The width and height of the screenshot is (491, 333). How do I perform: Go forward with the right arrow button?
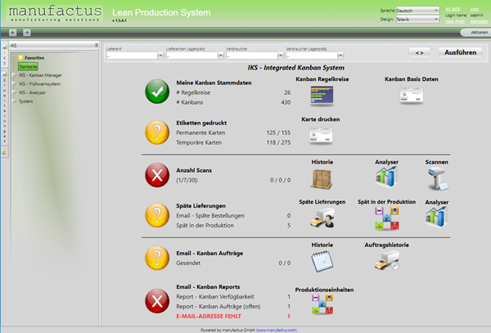(27, 32)
